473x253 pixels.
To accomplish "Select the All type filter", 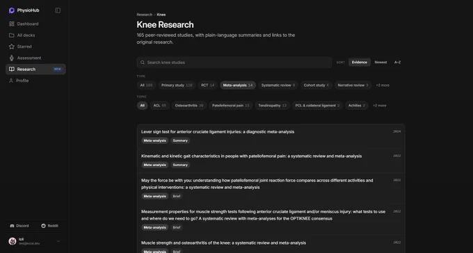I will tap(146, 85).
